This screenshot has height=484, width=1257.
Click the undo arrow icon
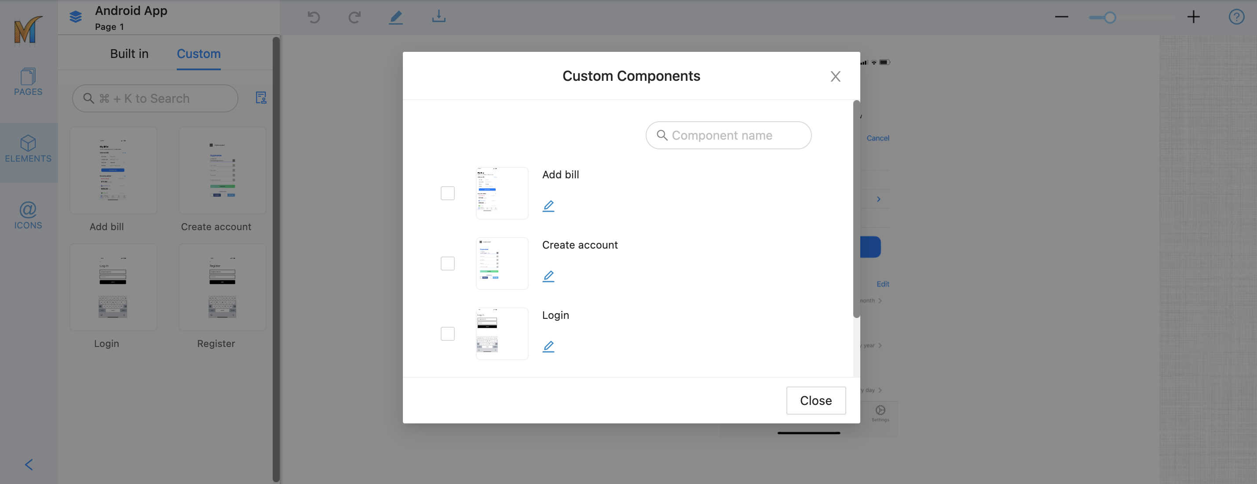pos(313,18)
